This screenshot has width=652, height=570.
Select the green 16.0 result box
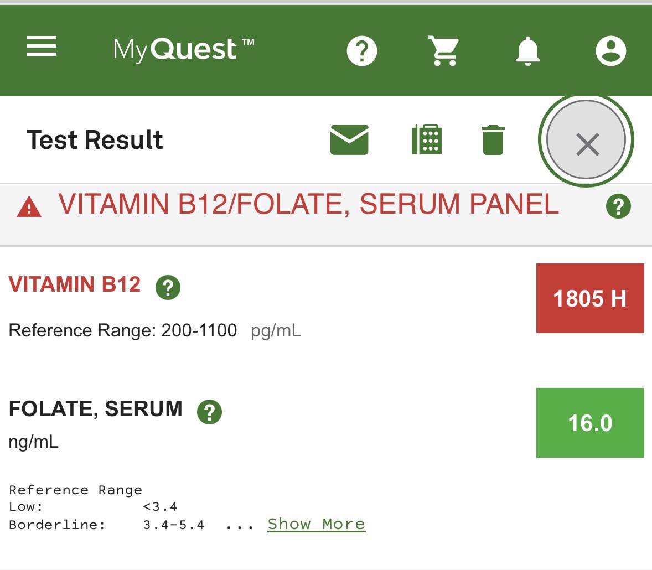[590, 423]
